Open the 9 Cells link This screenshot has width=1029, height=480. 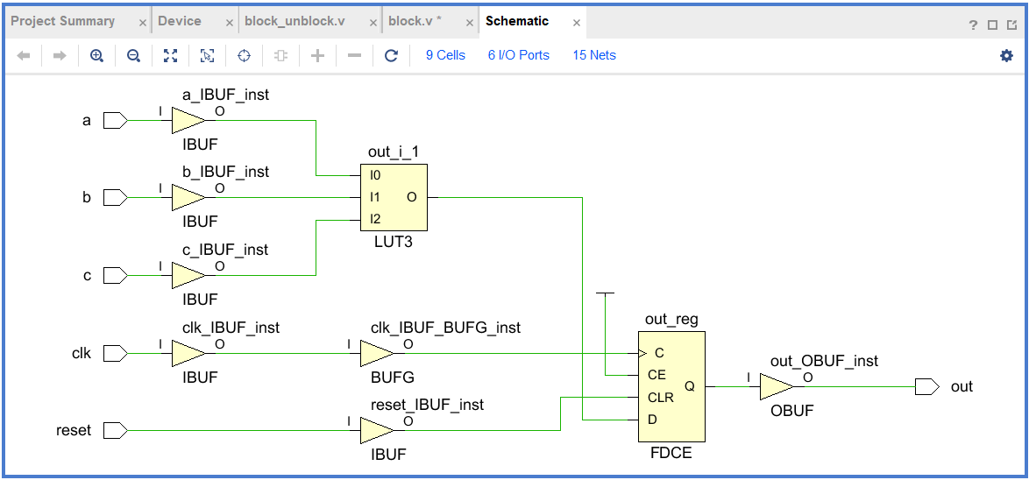coord(445,56)
